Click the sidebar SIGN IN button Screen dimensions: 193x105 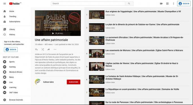click(11, 50)
